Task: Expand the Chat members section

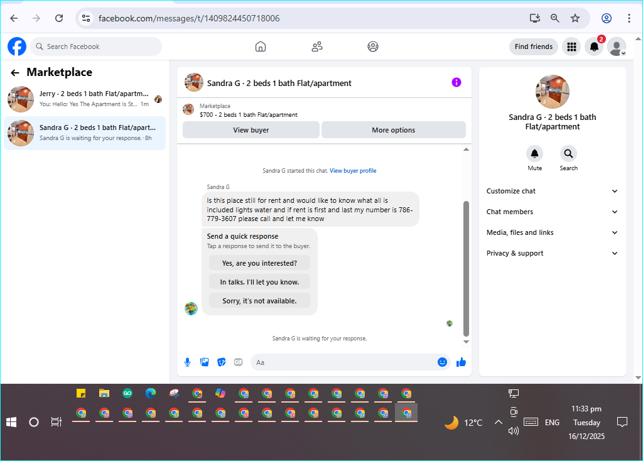Action: [552, 212]
